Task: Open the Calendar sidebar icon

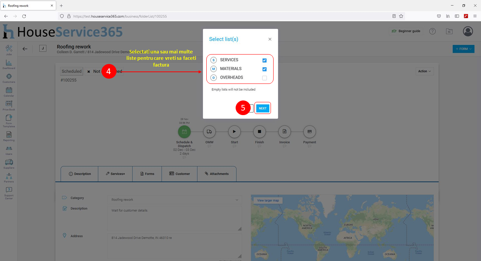Action: [9, 92]
